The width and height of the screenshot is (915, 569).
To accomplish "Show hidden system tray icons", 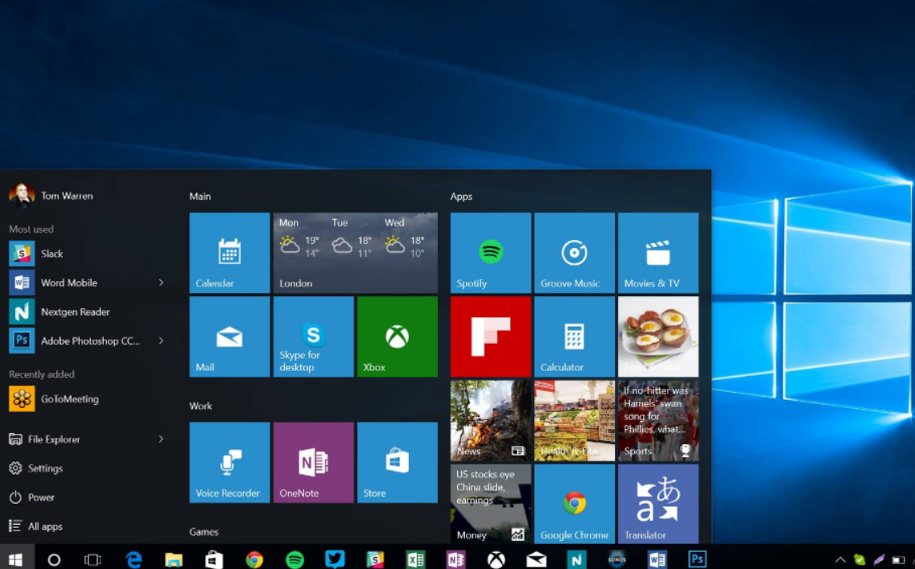I will point(840,559).
